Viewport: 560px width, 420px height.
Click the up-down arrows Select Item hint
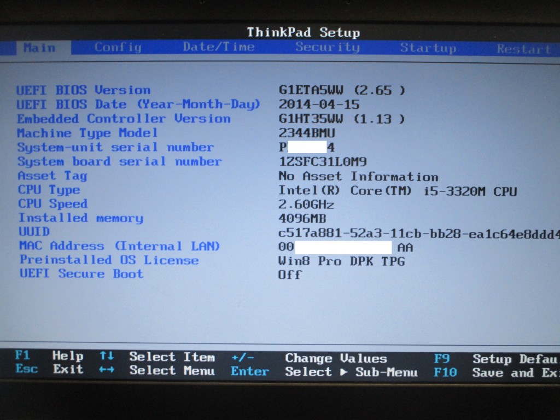[x=157, y=357]
